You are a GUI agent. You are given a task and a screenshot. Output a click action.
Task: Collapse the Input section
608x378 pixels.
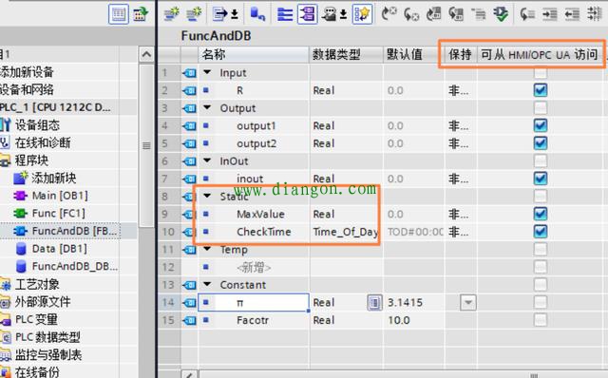point(207,72)
